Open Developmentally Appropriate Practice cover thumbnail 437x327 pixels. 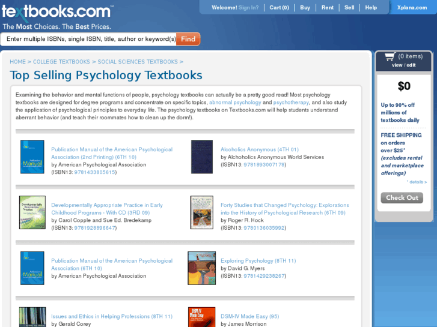(32, 212)
